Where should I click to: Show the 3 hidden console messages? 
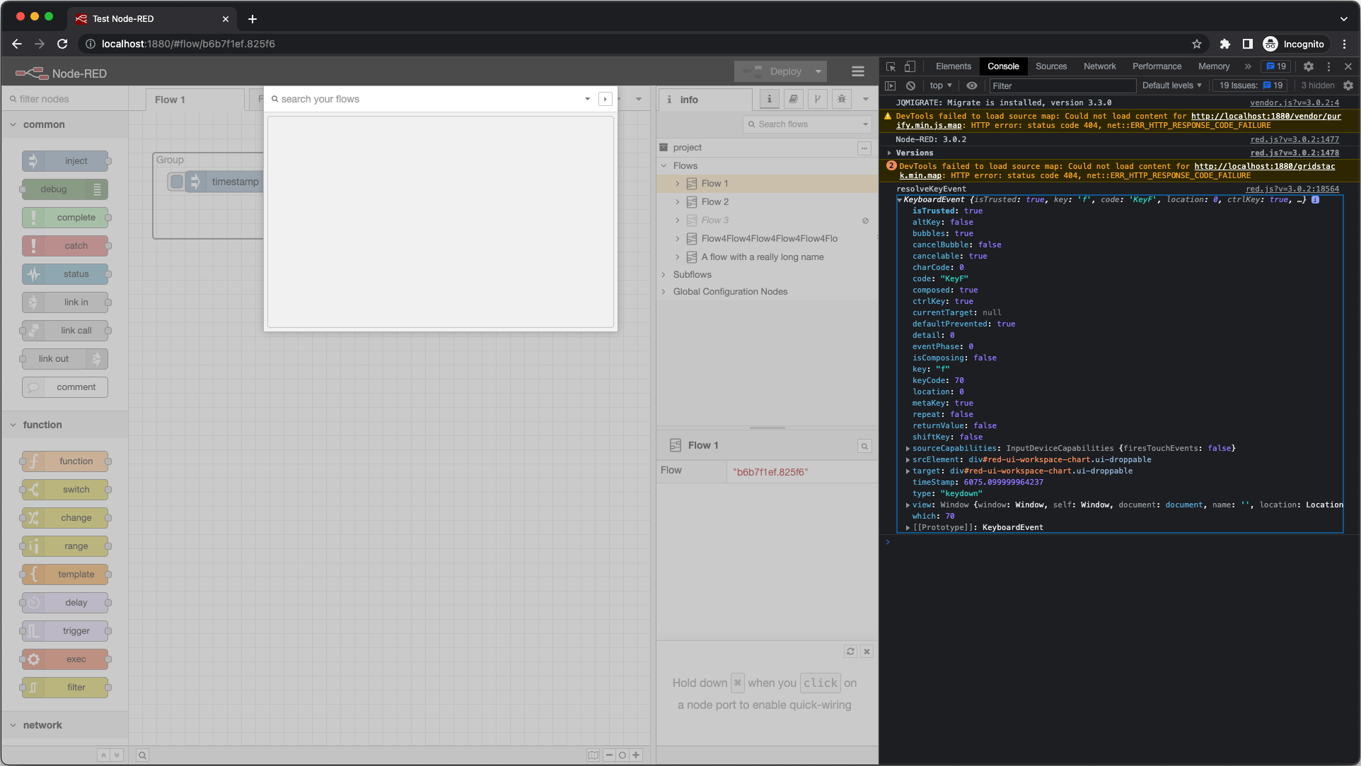(1316, 85)
